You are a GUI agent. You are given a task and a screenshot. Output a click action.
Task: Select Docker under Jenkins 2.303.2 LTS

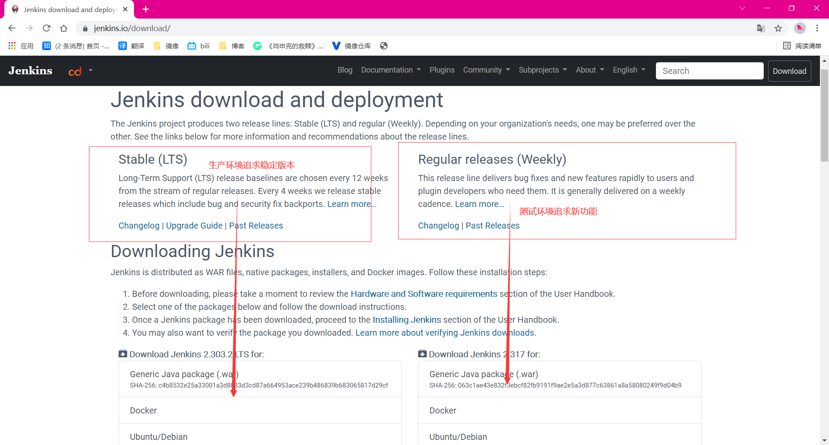pyautogui.click(x=260, y=410)
